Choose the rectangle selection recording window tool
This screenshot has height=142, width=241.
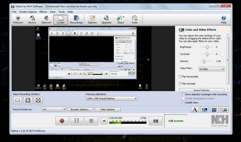17,100
